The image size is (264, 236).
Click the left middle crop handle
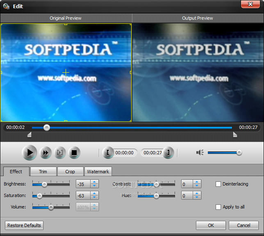pyautogui.click(x=1, y=73)
